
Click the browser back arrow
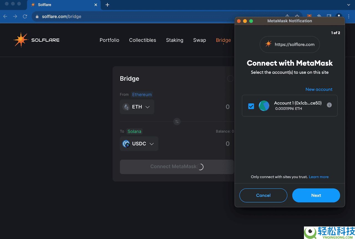pos(5,16)
